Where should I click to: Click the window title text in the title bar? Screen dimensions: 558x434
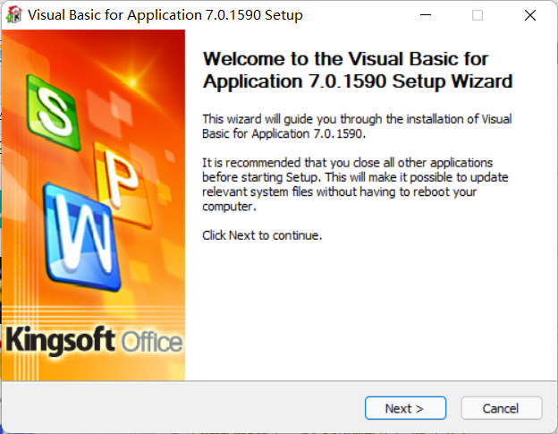point(166,15)
